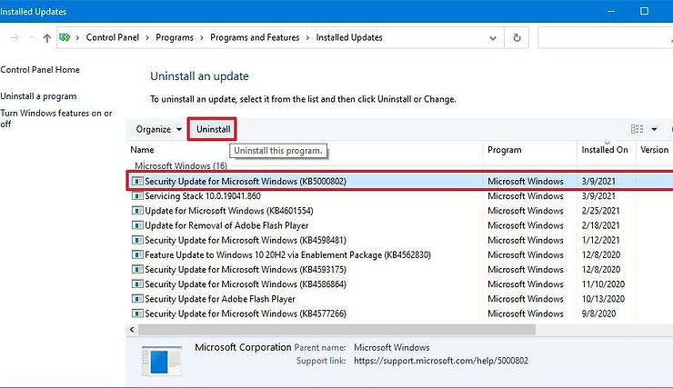Collapse the Microsoft Windows (16) group
Image resolution: width=673 pixels, height=388 pixels.
pos(181,166)
